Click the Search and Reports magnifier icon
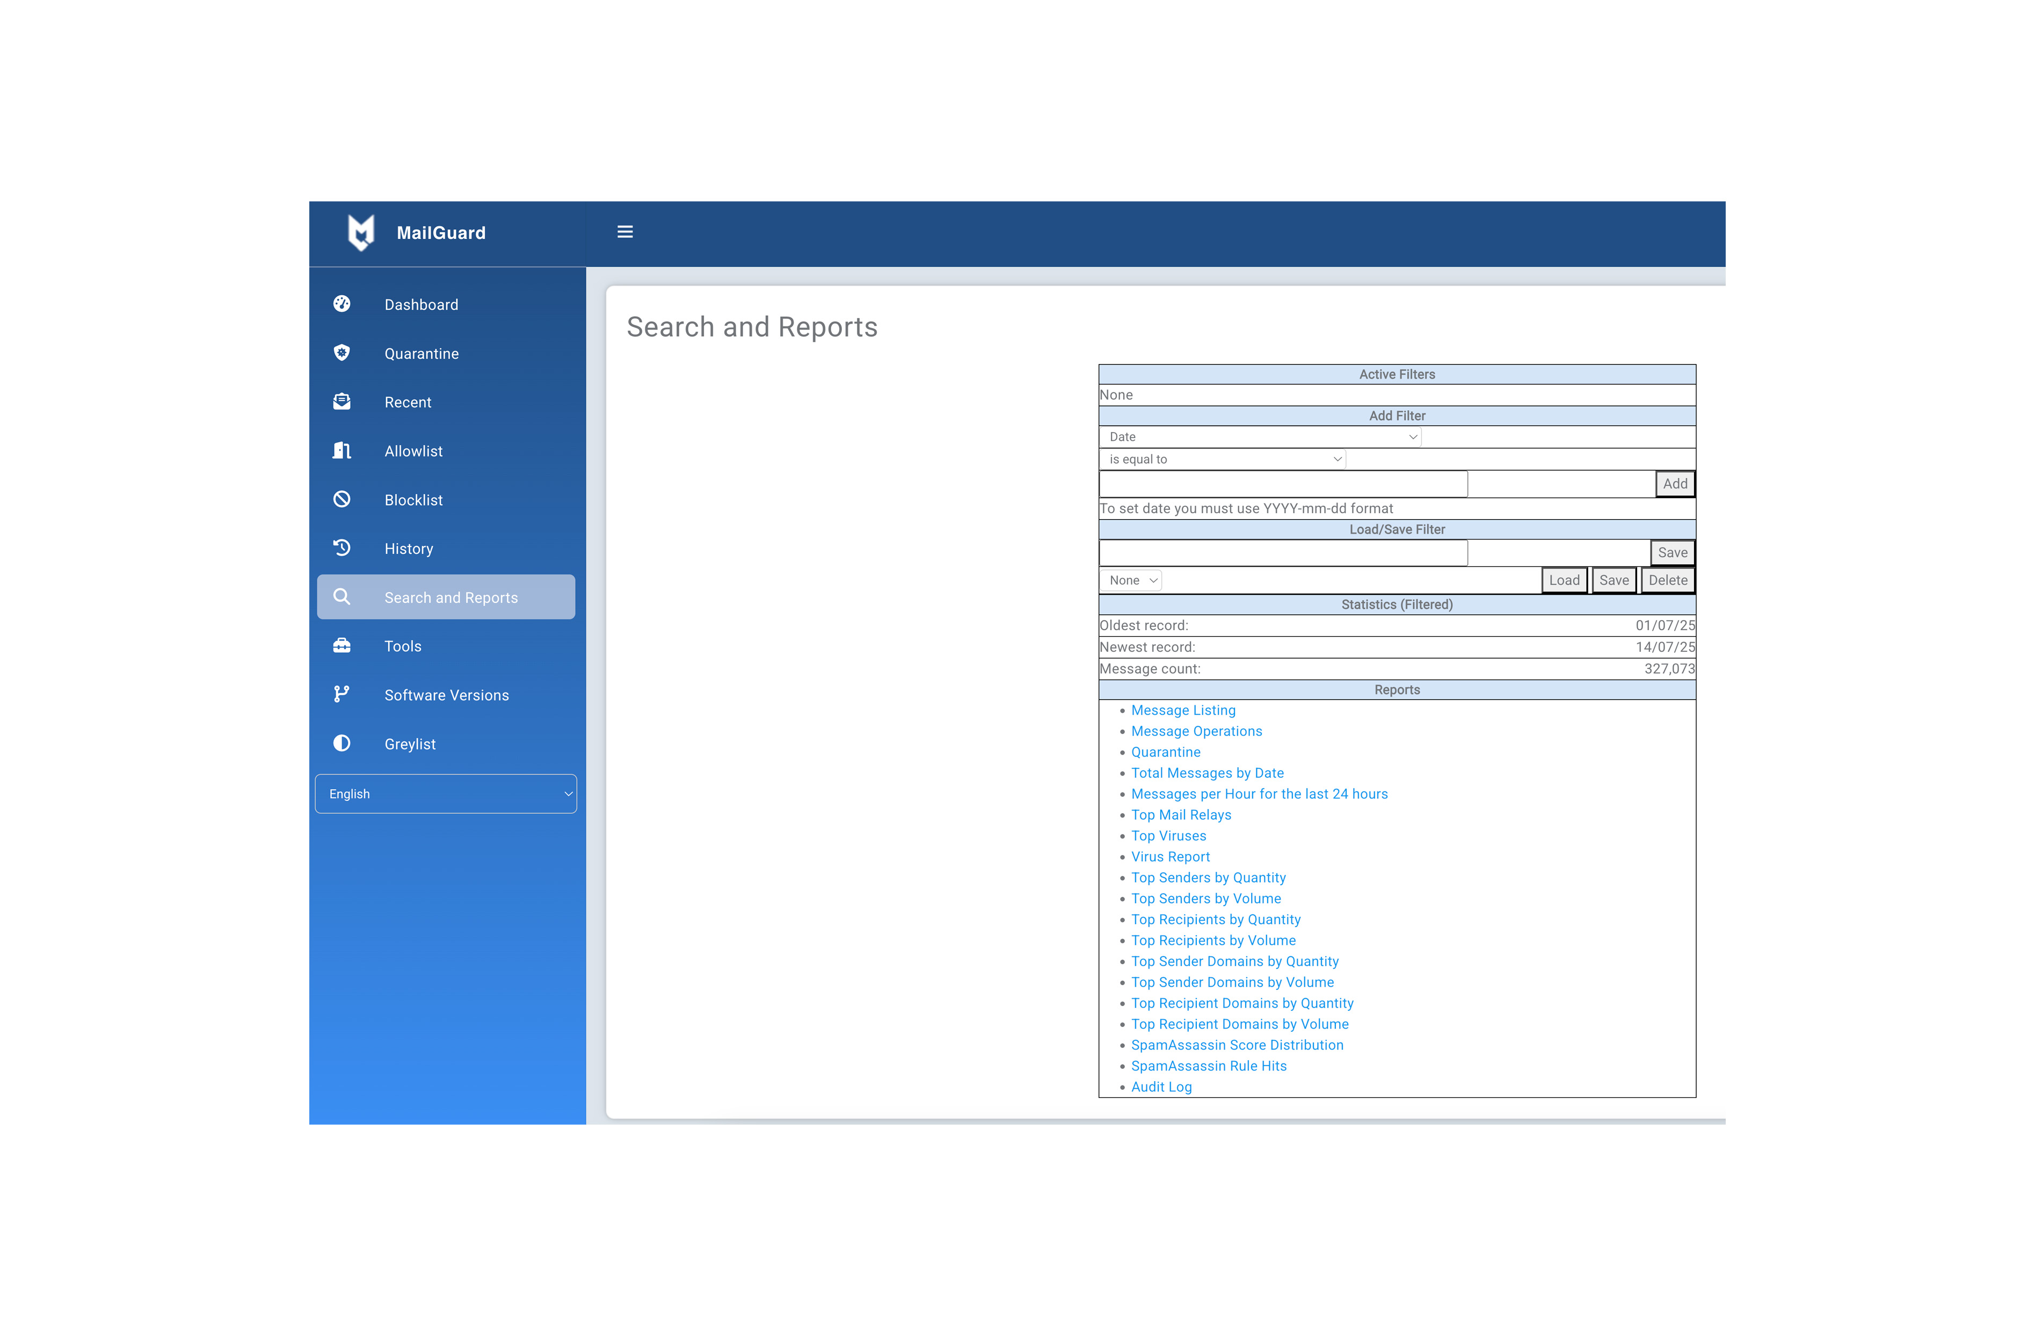This screenshot has width=2035, height=1326. [x=342, y=597]
